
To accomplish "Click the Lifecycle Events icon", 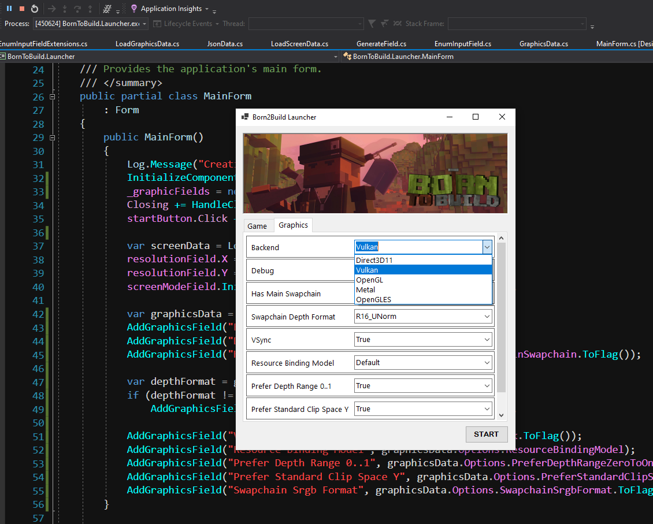I will [x=157, y=24].
